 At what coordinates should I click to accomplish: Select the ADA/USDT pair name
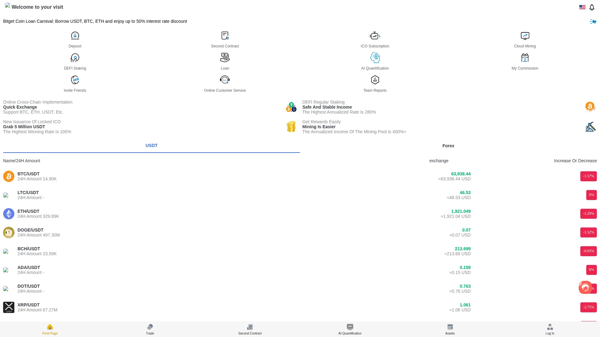tap(29, 267)
